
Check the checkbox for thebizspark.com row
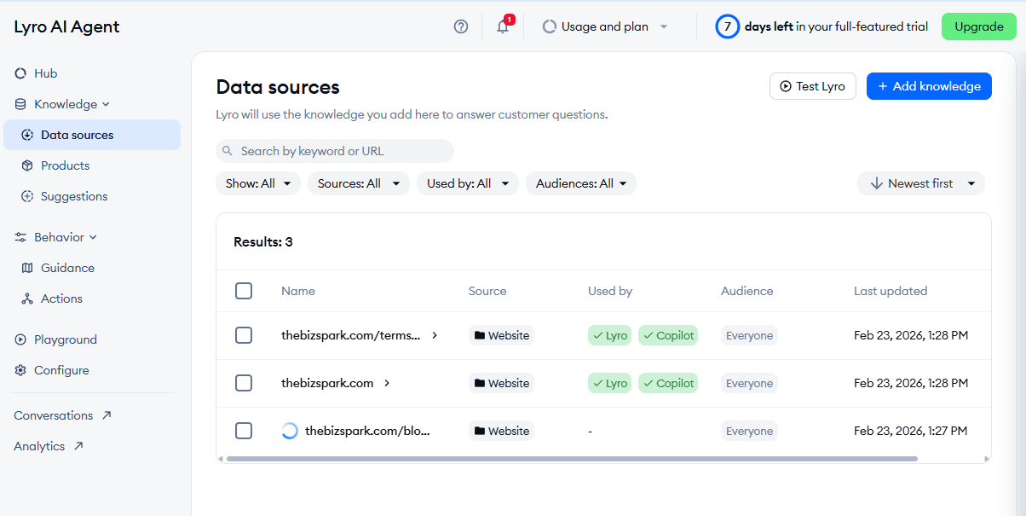(244, 383)
